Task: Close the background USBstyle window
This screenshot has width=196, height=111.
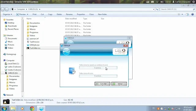Action: coord(130,38)
